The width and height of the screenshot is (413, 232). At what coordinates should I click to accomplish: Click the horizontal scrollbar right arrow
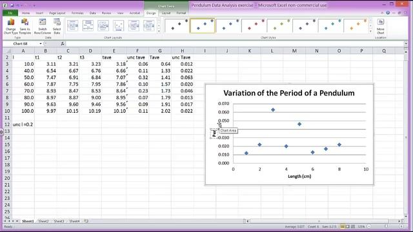399,221
